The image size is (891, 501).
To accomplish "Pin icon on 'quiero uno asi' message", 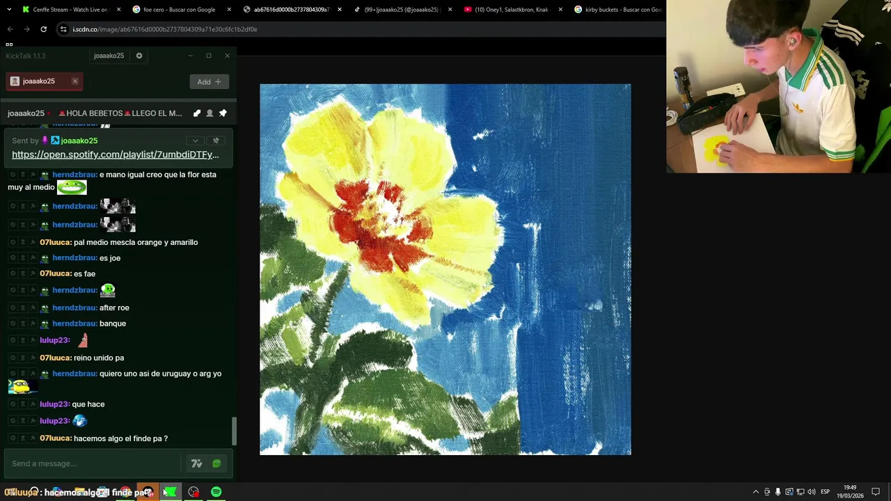I will pyautogui.click(x=32, y=374).
